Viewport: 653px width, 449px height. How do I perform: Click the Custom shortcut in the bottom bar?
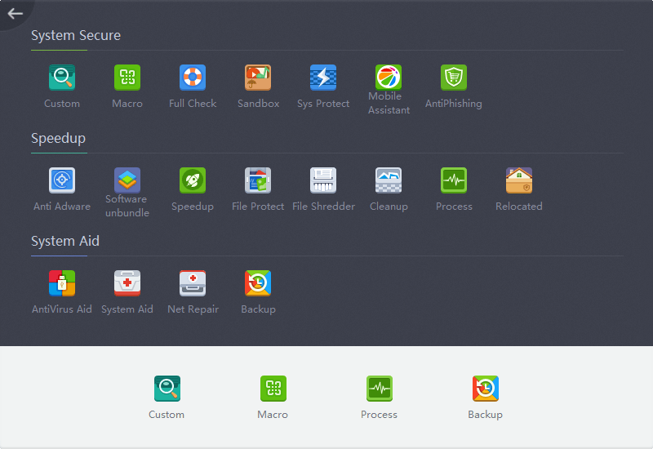click(167, 389)
